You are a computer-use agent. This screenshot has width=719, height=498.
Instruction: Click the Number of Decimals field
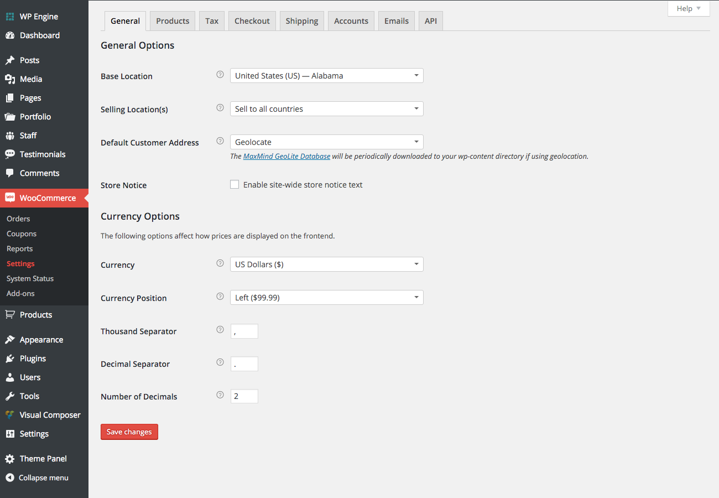pos(244,396)
